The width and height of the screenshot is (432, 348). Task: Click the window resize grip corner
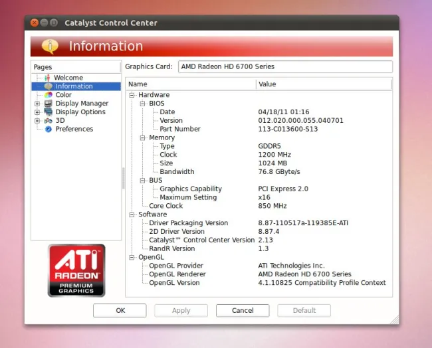pos(395,320)
